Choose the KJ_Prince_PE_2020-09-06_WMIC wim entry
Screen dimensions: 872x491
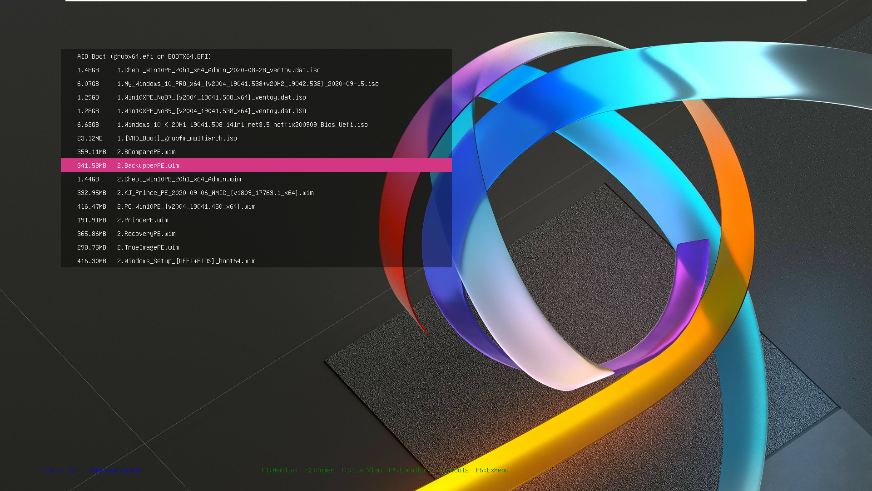pyautogui.click(x=256, y=193)
